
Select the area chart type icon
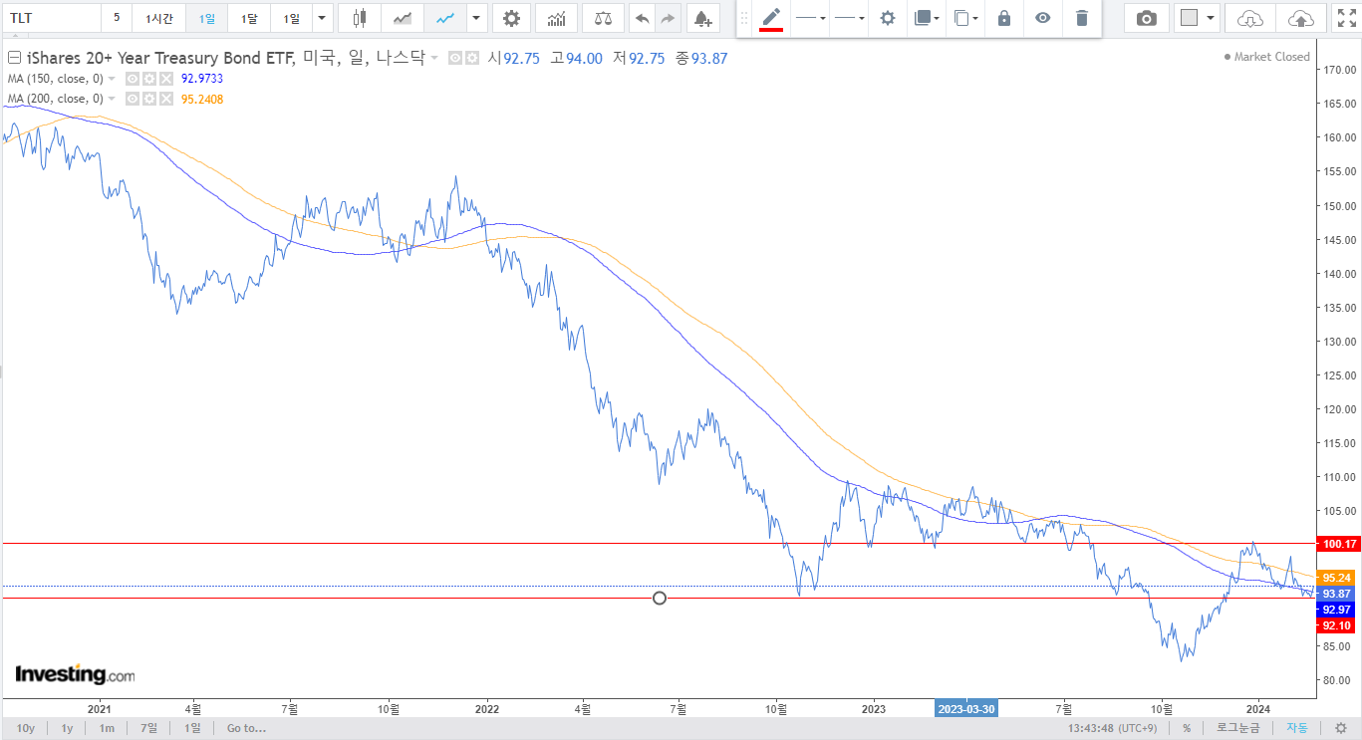[403, 18]
